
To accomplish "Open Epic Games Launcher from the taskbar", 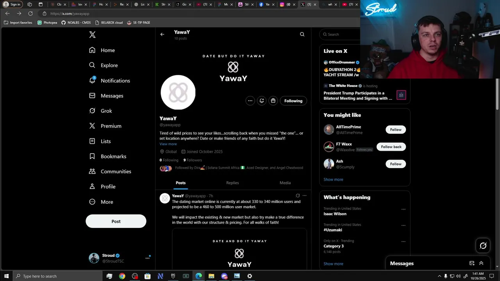I will (173, 276).
